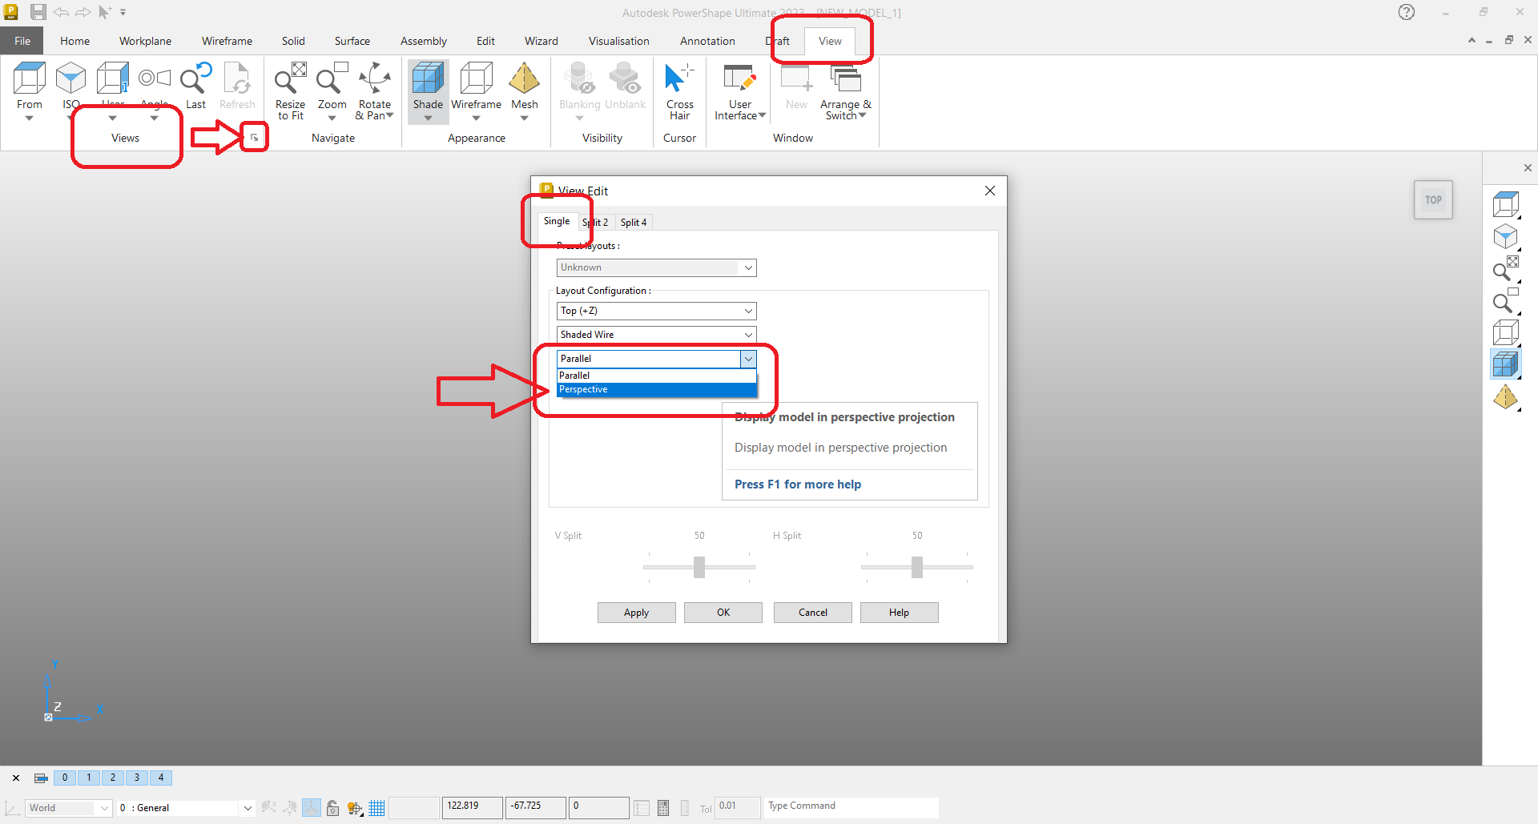This screenshot has width=1538, height=824.
Task: Switch to the Split 4 tab
Action: point(633,222)
